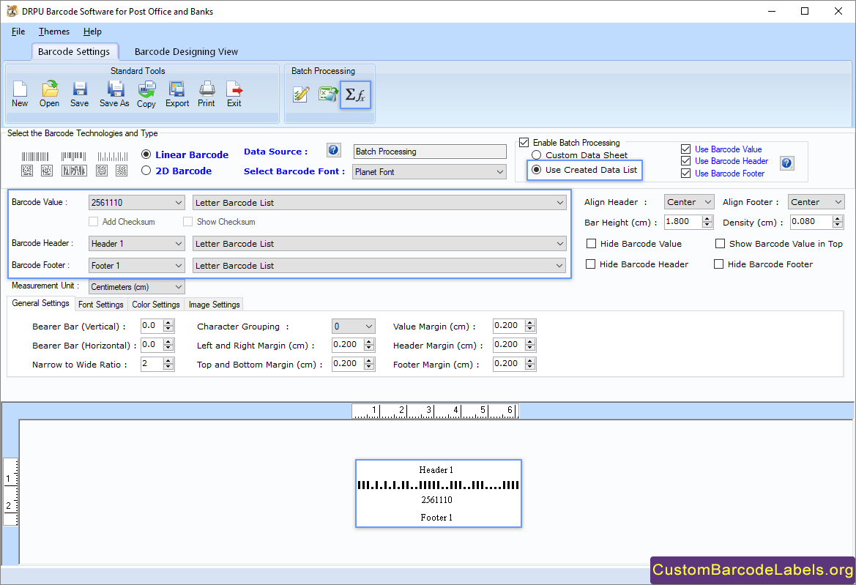Click the sigma function batch icon
The image size is (856, 585).
pyautogui.click(x=355, y=95)
